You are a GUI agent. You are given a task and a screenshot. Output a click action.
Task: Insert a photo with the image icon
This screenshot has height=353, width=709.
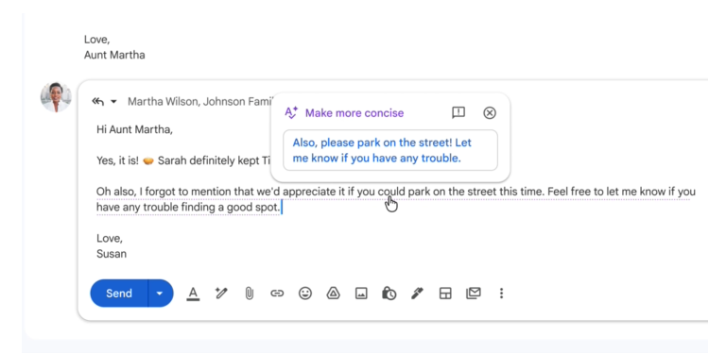pos(361,294)
